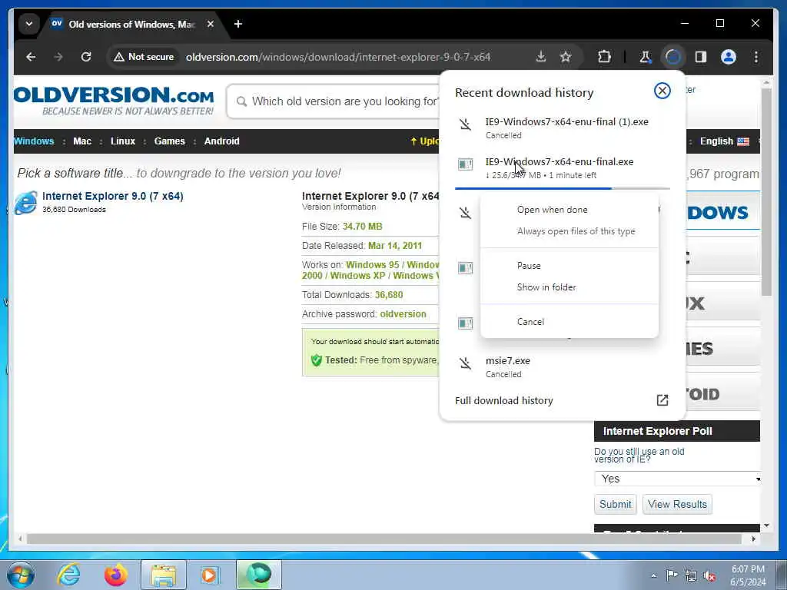Image resolution: width=787 pixels, height=590 pixels.
Task: Click the network tray icon
Action: (x=691, y=575)
